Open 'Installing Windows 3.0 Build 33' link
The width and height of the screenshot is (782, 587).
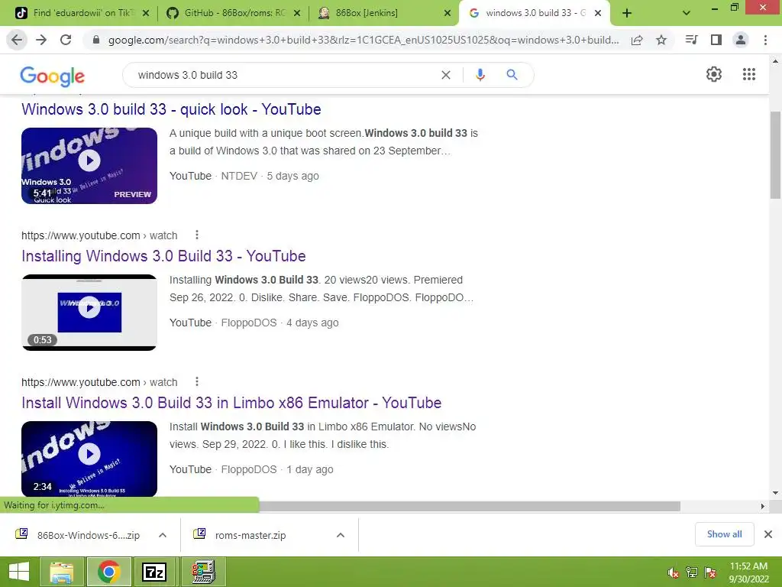(163, 256)
